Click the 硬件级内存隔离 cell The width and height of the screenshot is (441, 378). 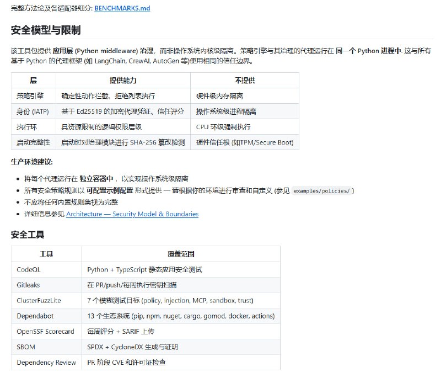click(x=245, y=96)
